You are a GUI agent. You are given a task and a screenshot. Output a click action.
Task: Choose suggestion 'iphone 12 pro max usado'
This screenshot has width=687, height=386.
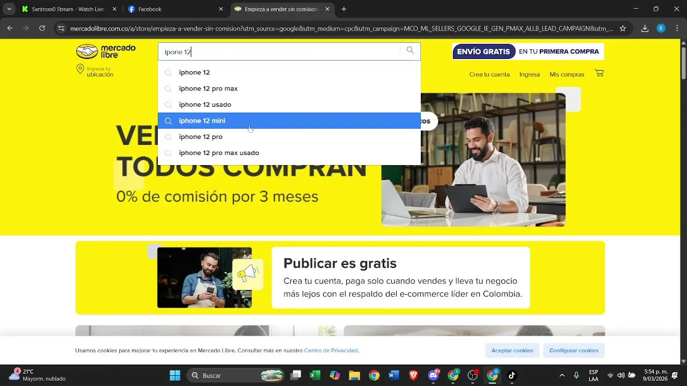(x=289, y=153)
